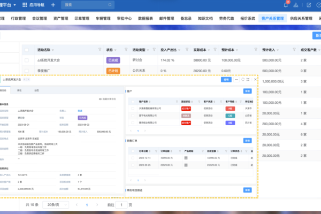Screen dimensions: 321x214
Task: Check select-all box in sales orders header
Action: coord(133,151)
